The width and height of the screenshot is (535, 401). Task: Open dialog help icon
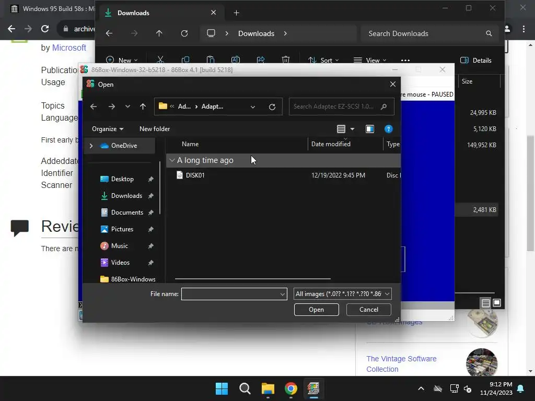pyautogui.click(x=388, y=129)
